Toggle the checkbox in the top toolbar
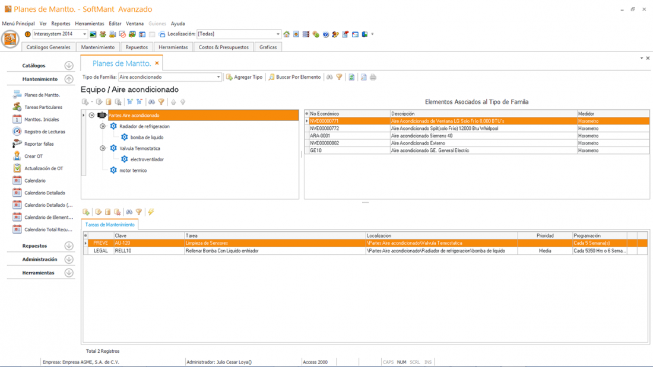The height and width of the screenshot is (367, 653). 152,34
